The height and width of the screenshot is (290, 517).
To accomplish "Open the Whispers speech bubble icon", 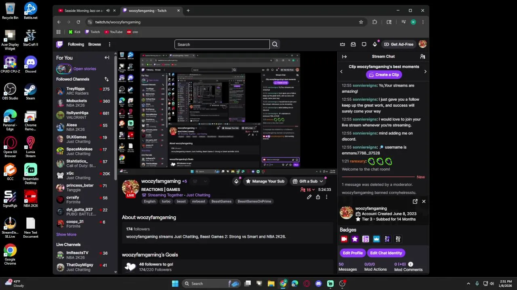I will tap(364, 44).
